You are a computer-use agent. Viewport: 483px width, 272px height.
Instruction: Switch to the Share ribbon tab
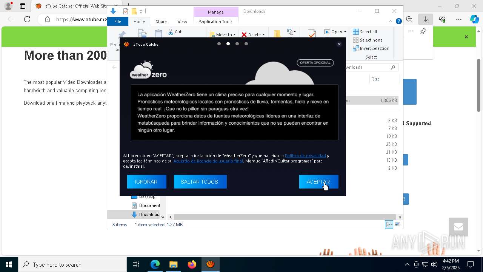(x=161, y=22)
